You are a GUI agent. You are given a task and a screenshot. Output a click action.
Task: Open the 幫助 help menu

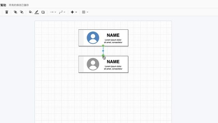(x=3, y=5)
